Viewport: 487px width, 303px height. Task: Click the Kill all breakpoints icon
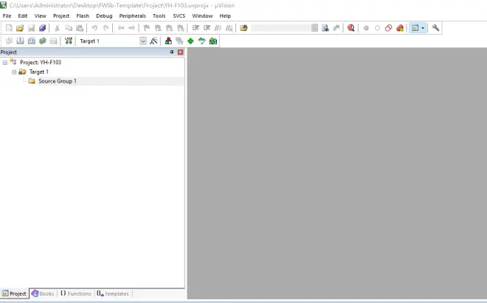[400, 28]
